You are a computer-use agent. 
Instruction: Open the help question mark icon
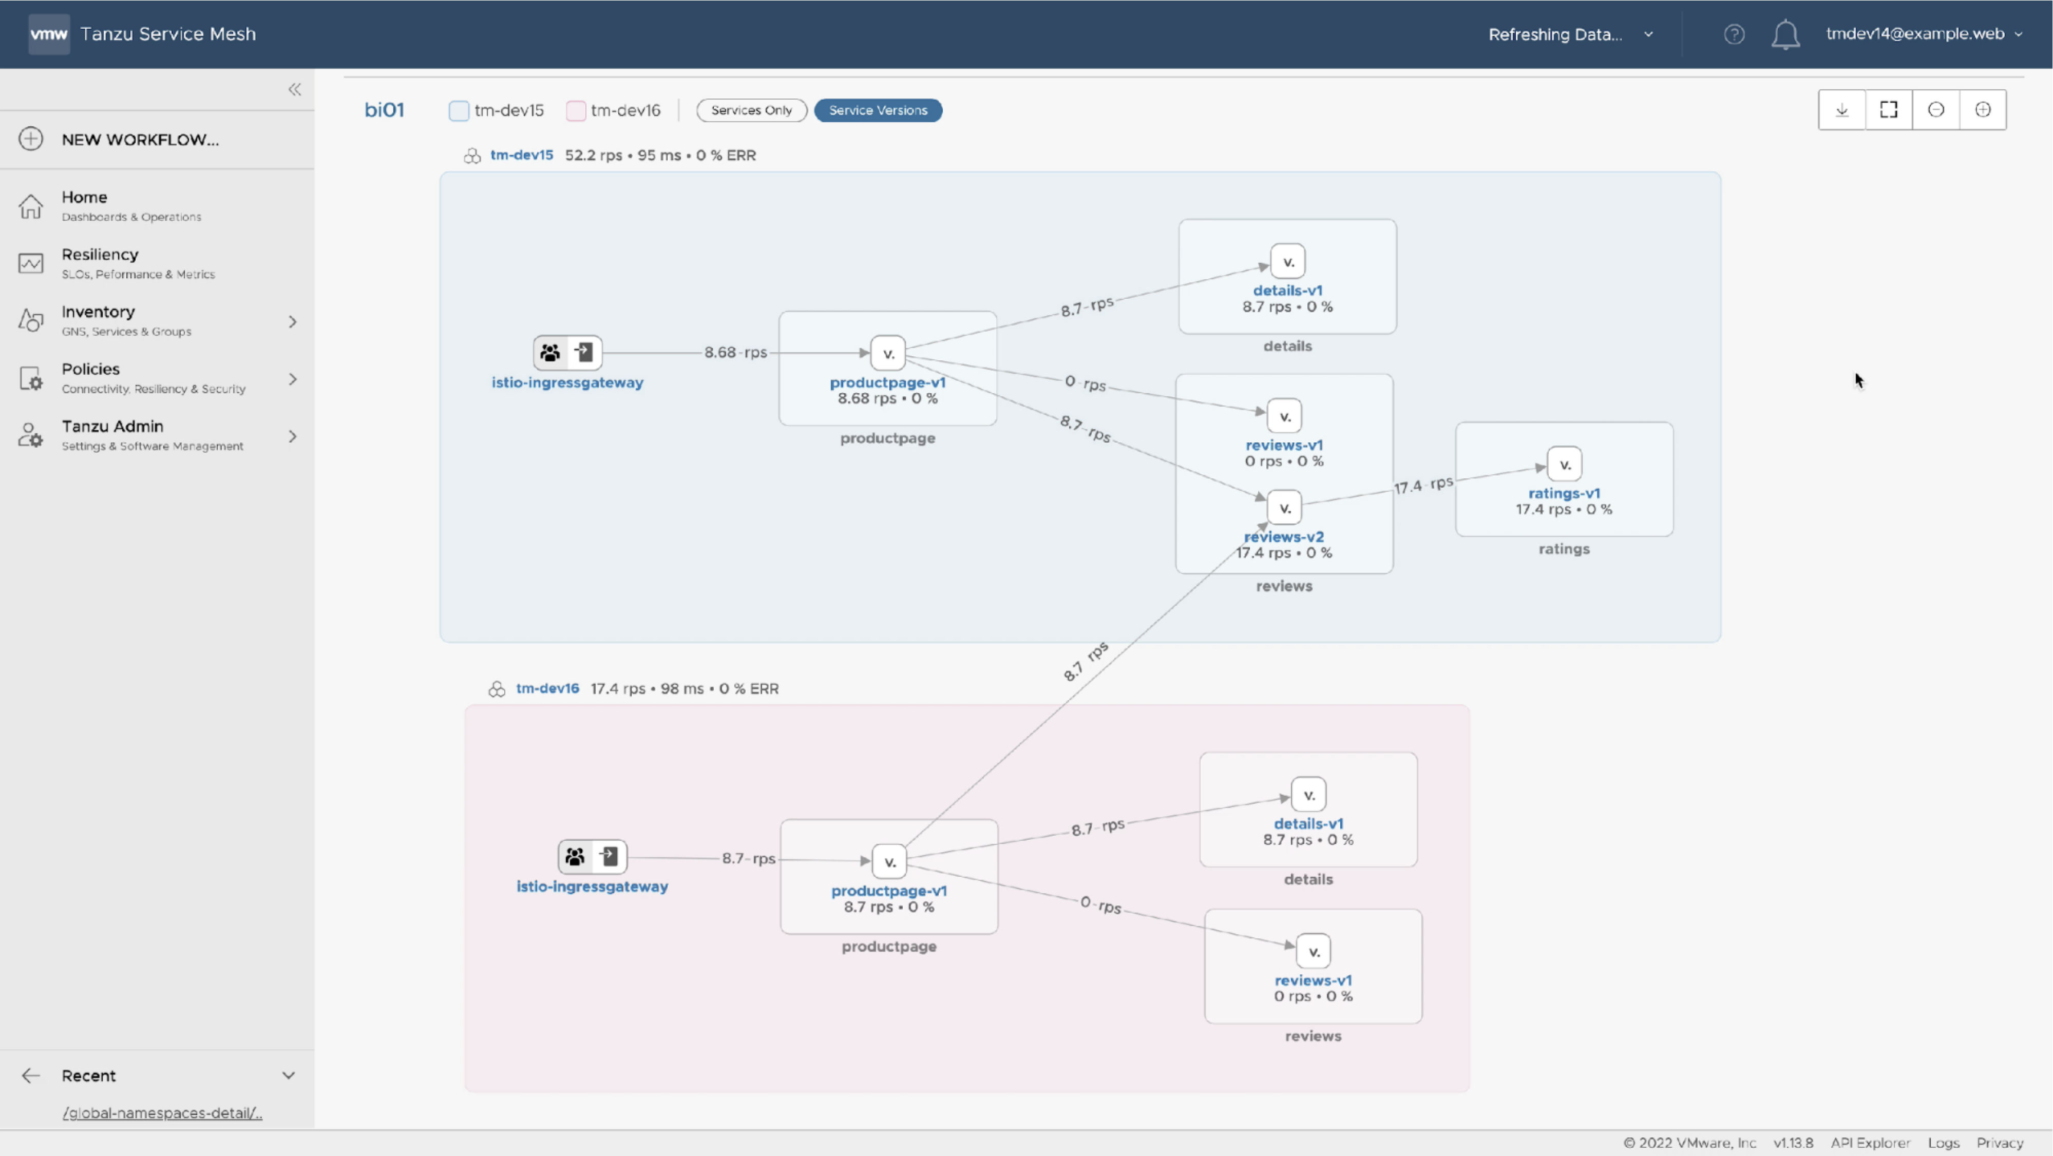click(1734, 34)
